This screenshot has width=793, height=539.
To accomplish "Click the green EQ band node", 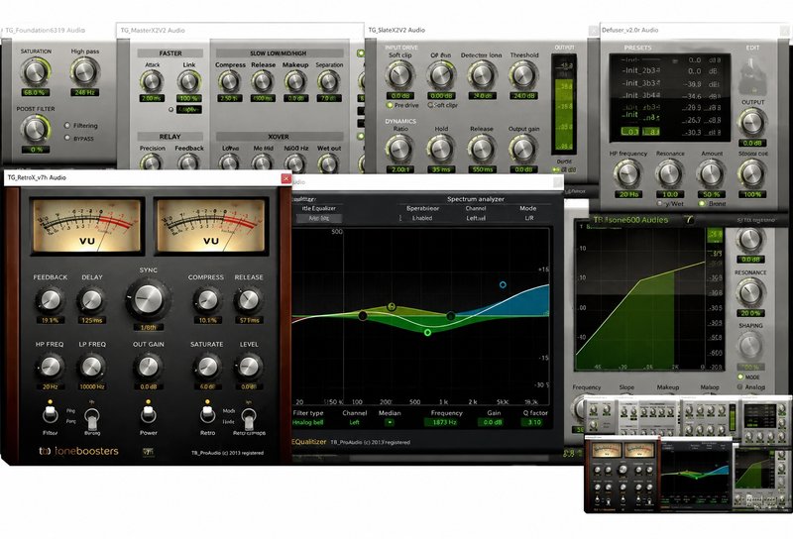I will pos(428,332).
